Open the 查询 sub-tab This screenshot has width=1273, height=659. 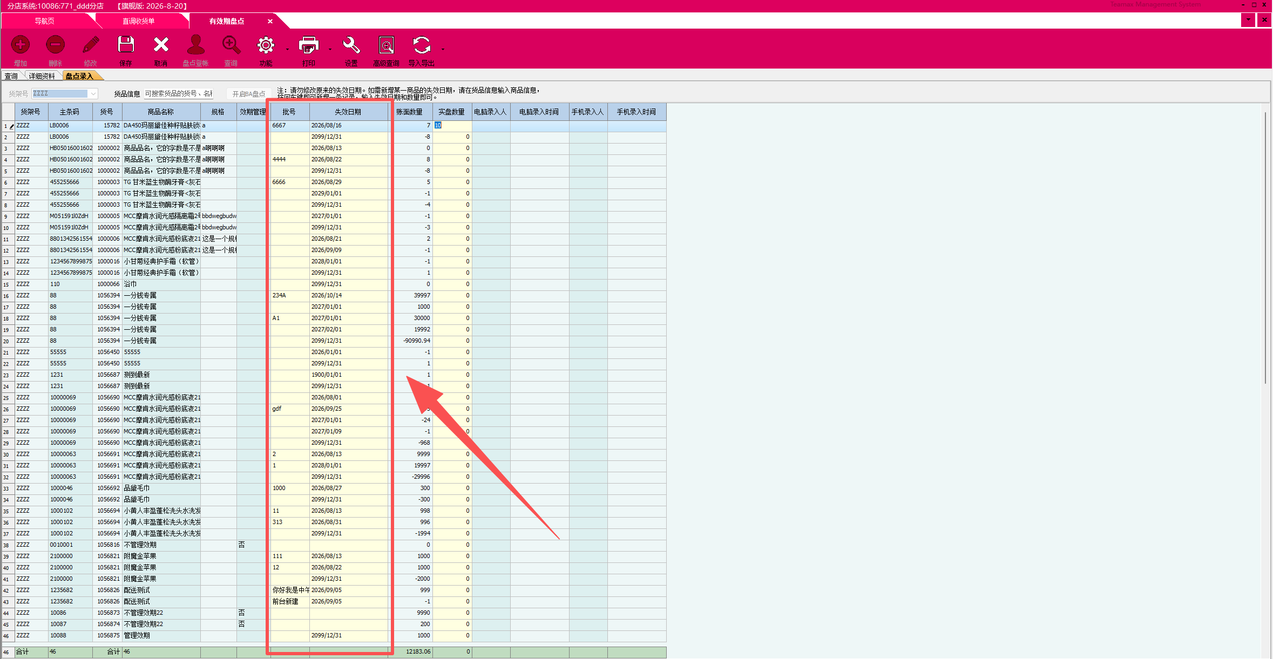coord(11,76)
